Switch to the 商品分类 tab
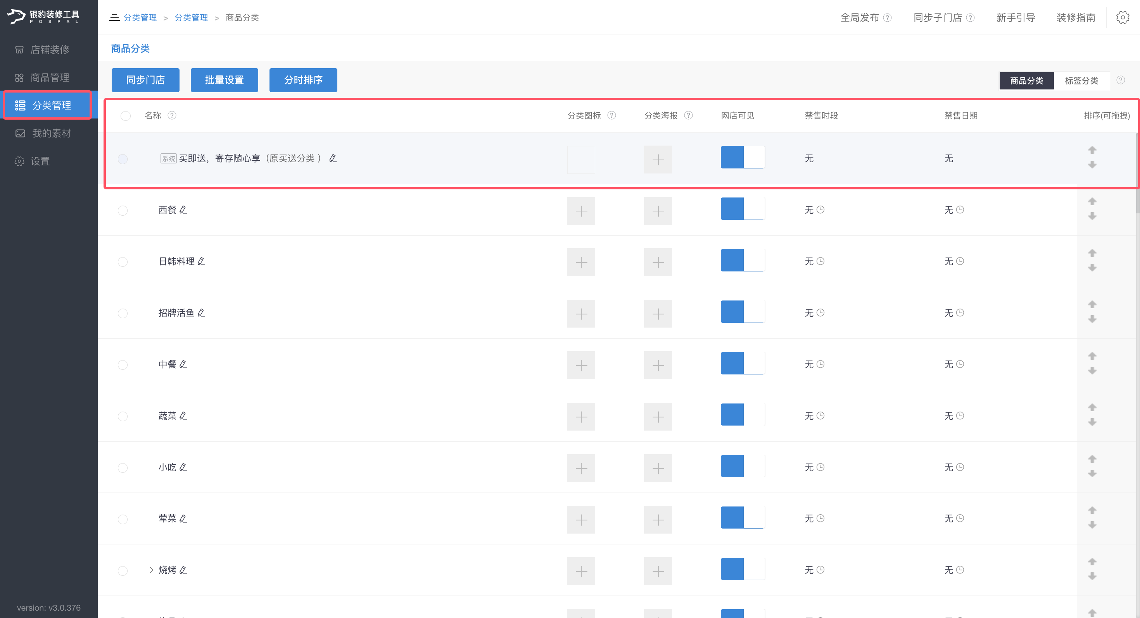 (x=1026, y=81)
